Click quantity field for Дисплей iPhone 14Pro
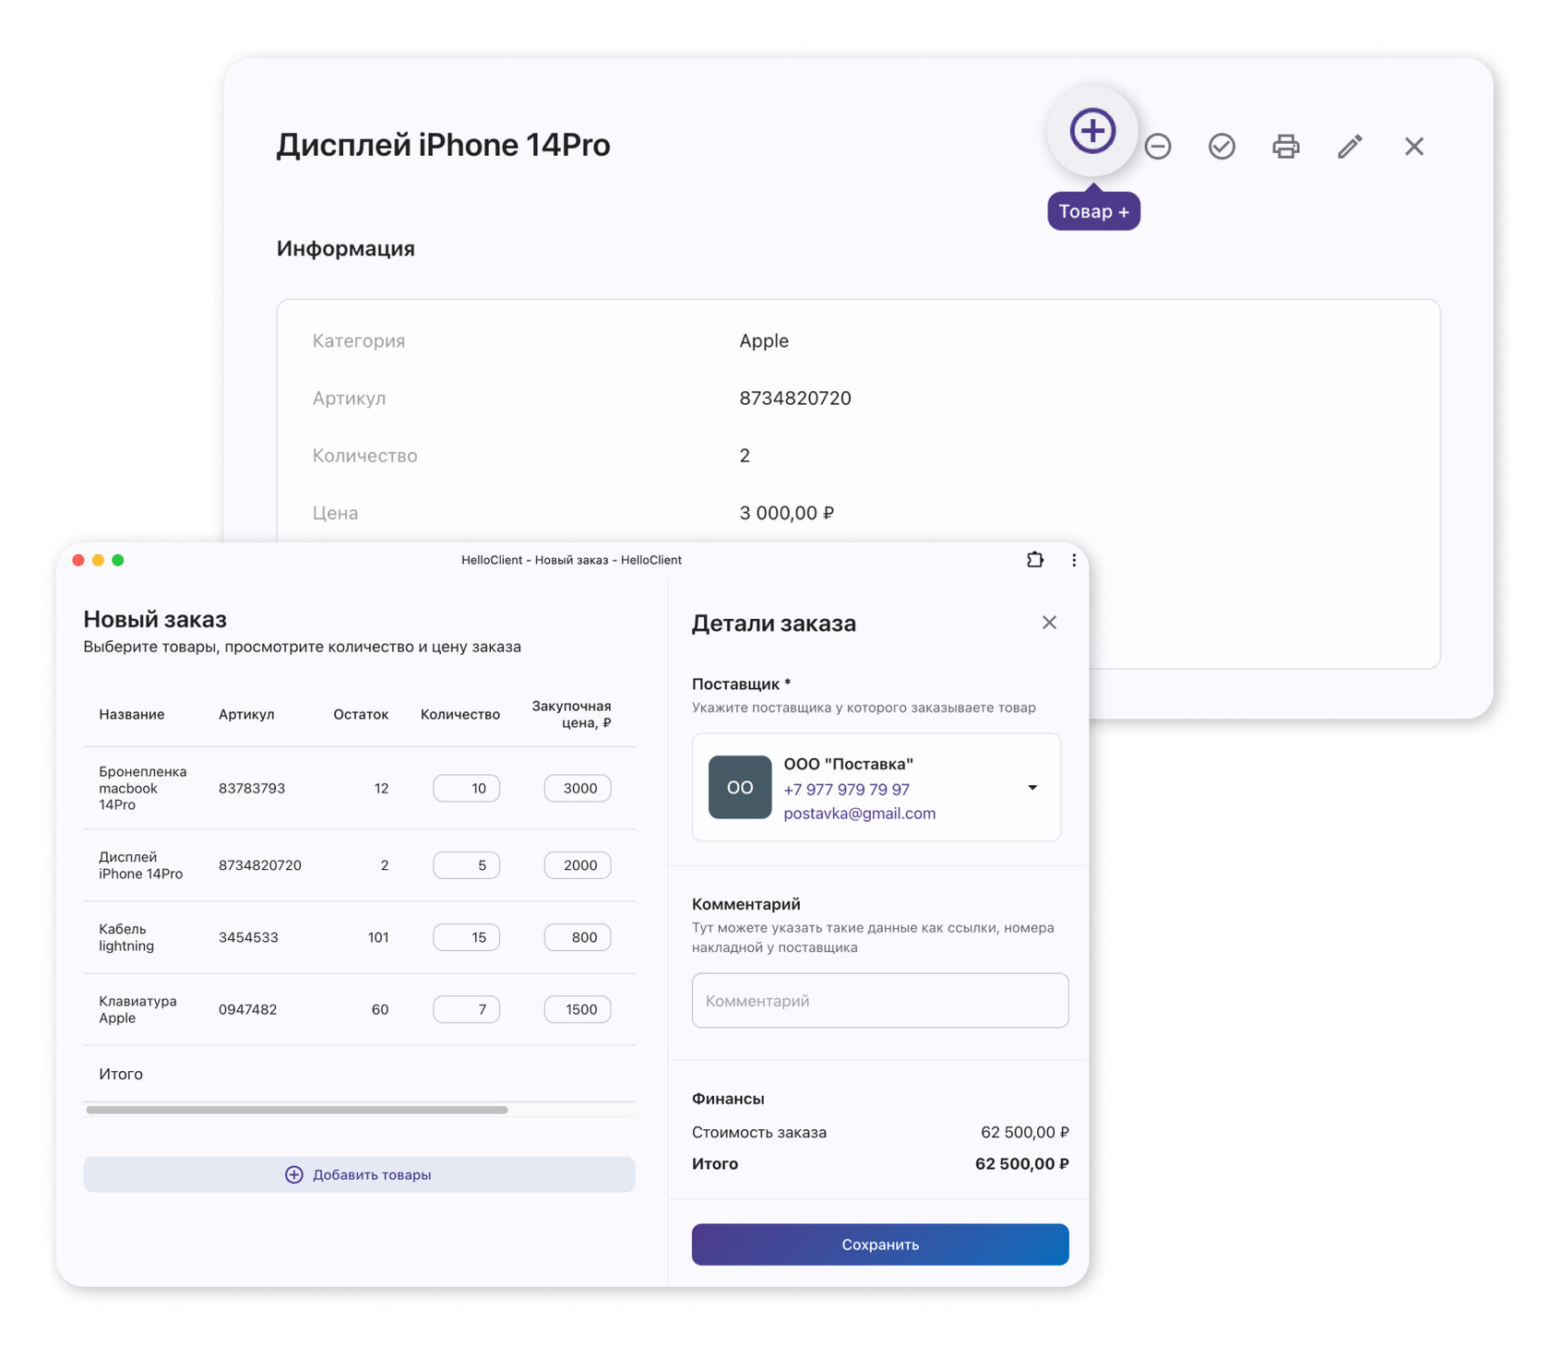The image size is (1550, 1345). (466, 865)
